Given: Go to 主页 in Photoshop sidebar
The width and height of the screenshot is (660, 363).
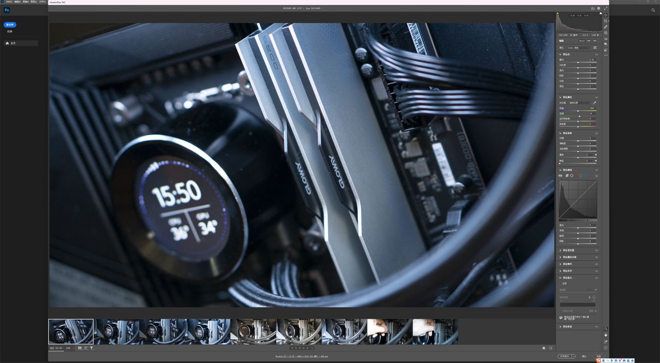Looking at the screenshot, I should click(21, 43).
